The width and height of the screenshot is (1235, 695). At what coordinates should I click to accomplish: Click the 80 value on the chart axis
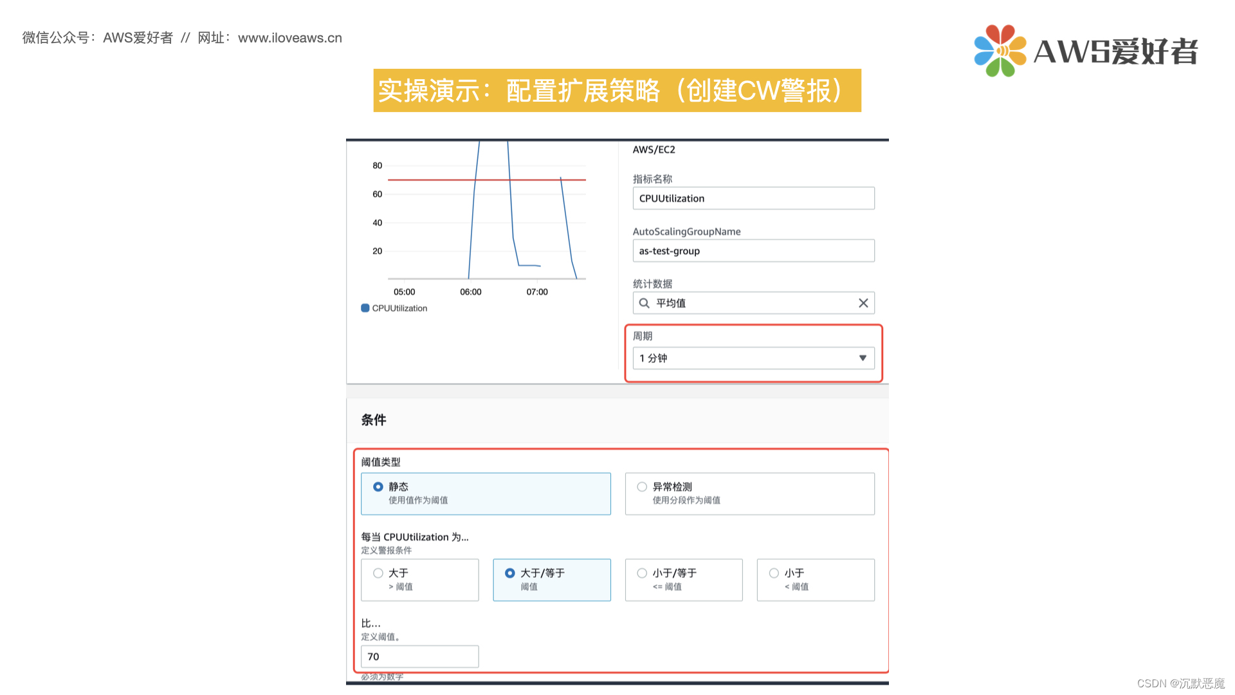pos(378,166)
